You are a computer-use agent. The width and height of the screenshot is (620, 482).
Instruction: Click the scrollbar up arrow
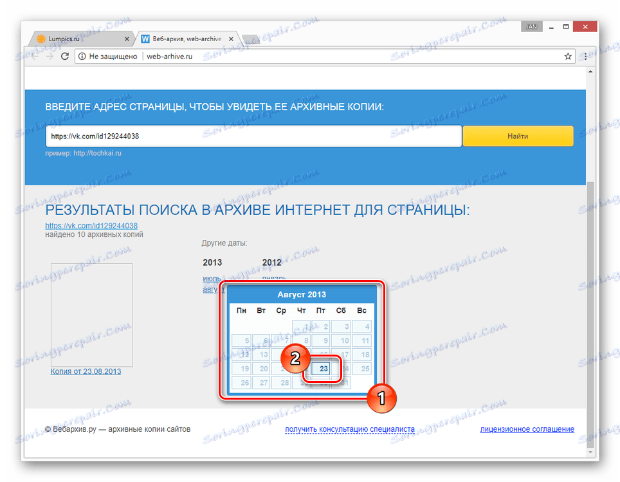click(x=590, y=71)
